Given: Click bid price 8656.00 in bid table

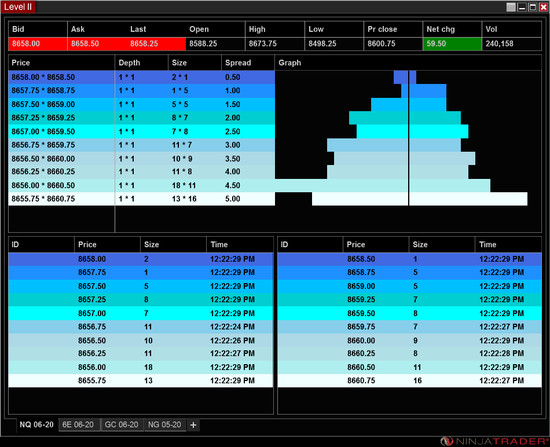Looking at the screenshot, I should point(92,367).
